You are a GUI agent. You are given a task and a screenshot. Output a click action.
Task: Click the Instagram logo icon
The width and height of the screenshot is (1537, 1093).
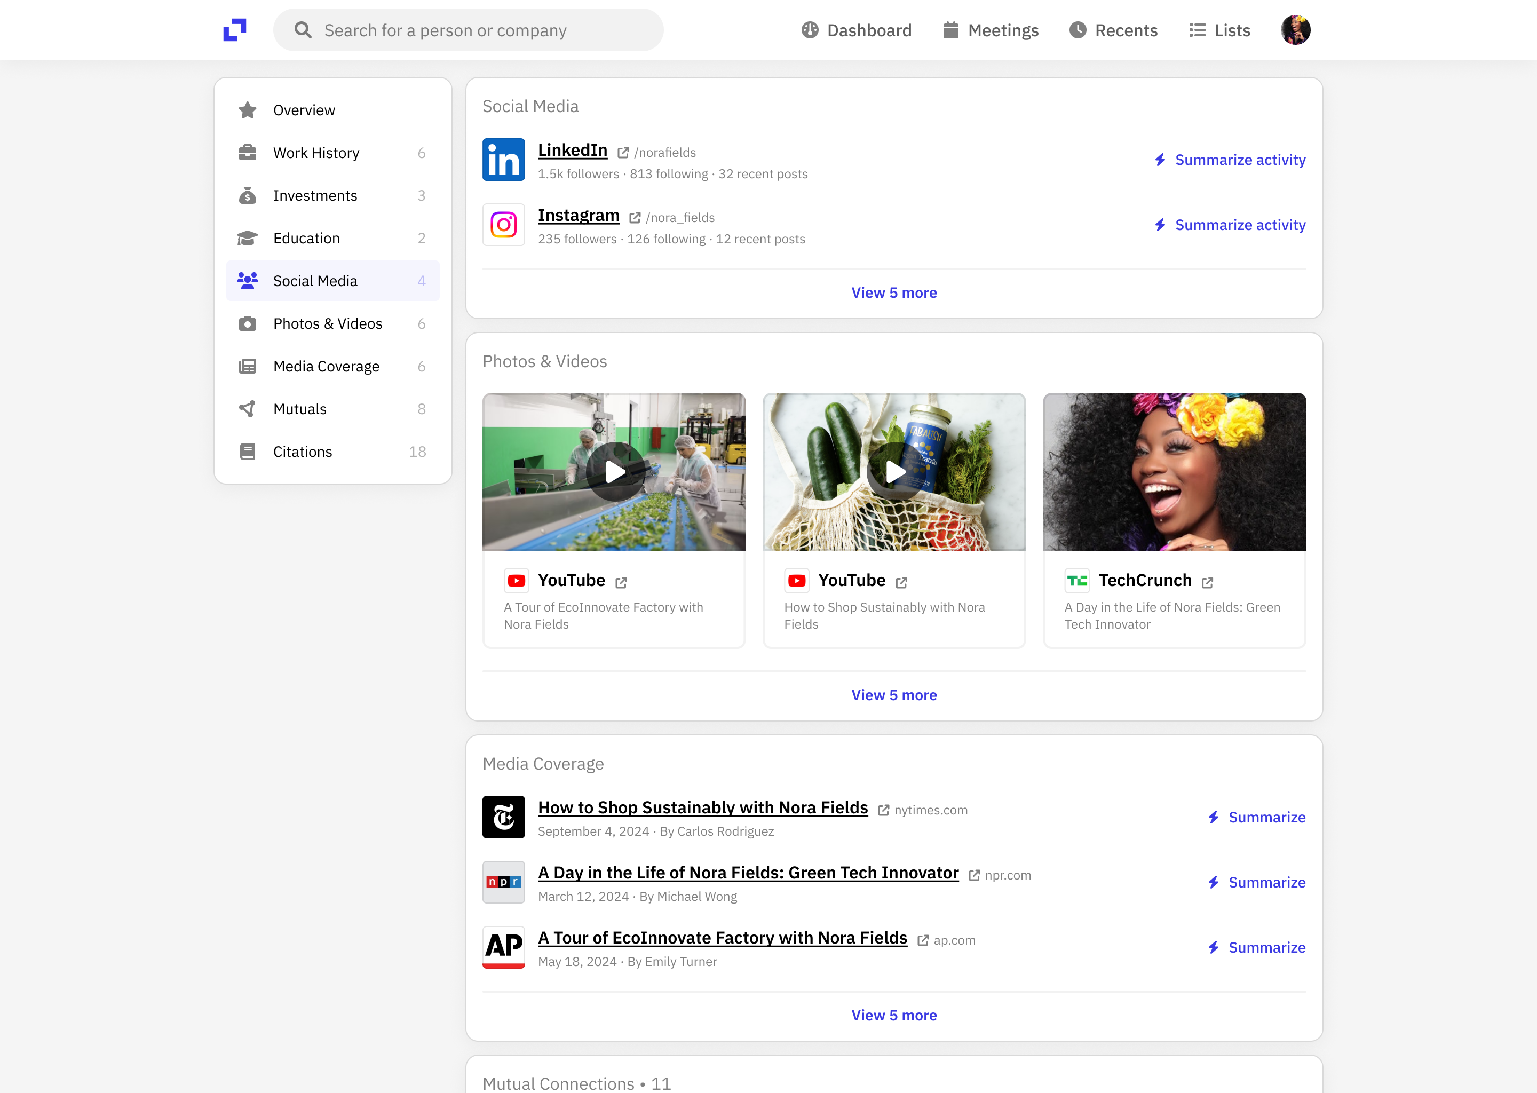point(503,225)
